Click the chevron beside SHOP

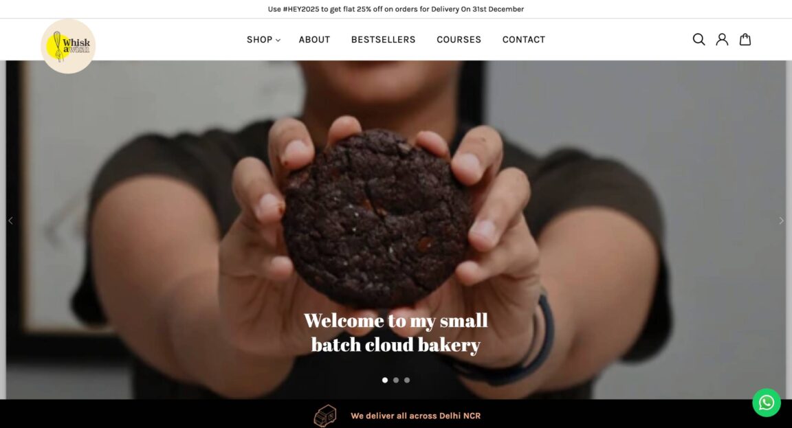[x=278, y=40]
